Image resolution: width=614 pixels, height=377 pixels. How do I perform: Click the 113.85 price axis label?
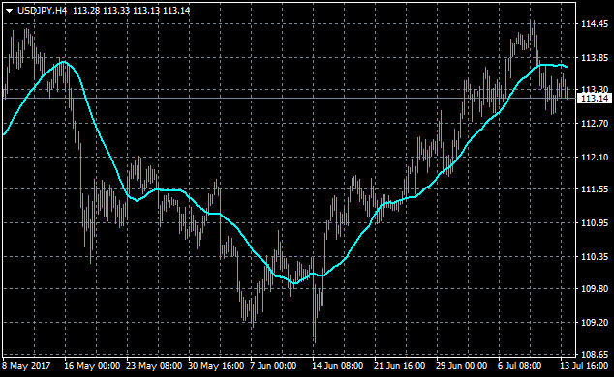point(595,58)
